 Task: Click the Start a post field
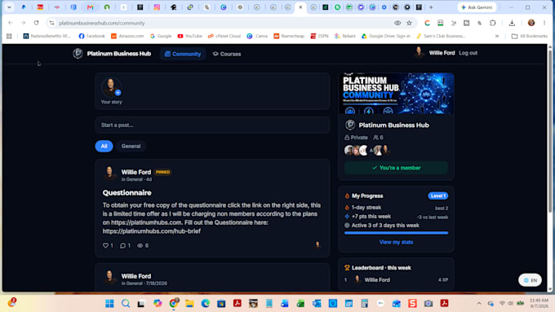[212, 125]
